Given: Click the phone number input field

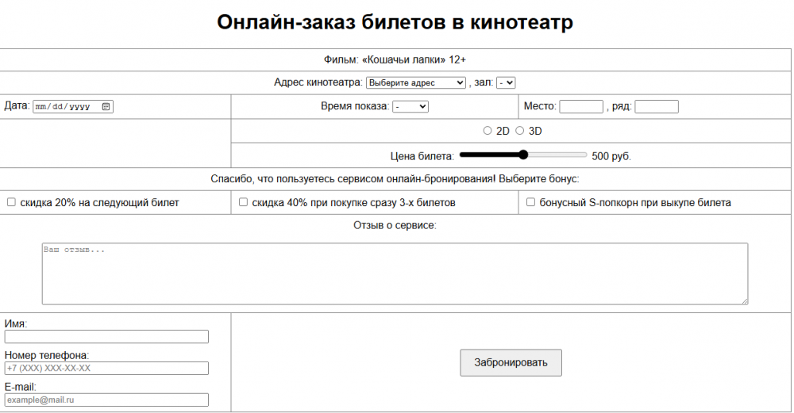Looking at the screenshot, I should (x=106, y=368).
